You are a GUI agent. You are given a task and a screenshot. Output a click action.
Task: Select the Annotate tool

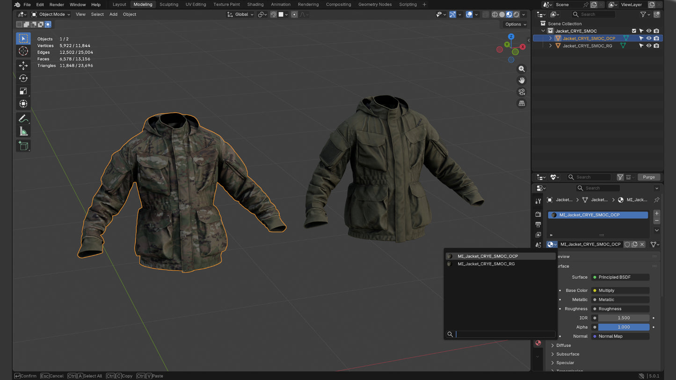pyautogui.click(x=23, y=119)
